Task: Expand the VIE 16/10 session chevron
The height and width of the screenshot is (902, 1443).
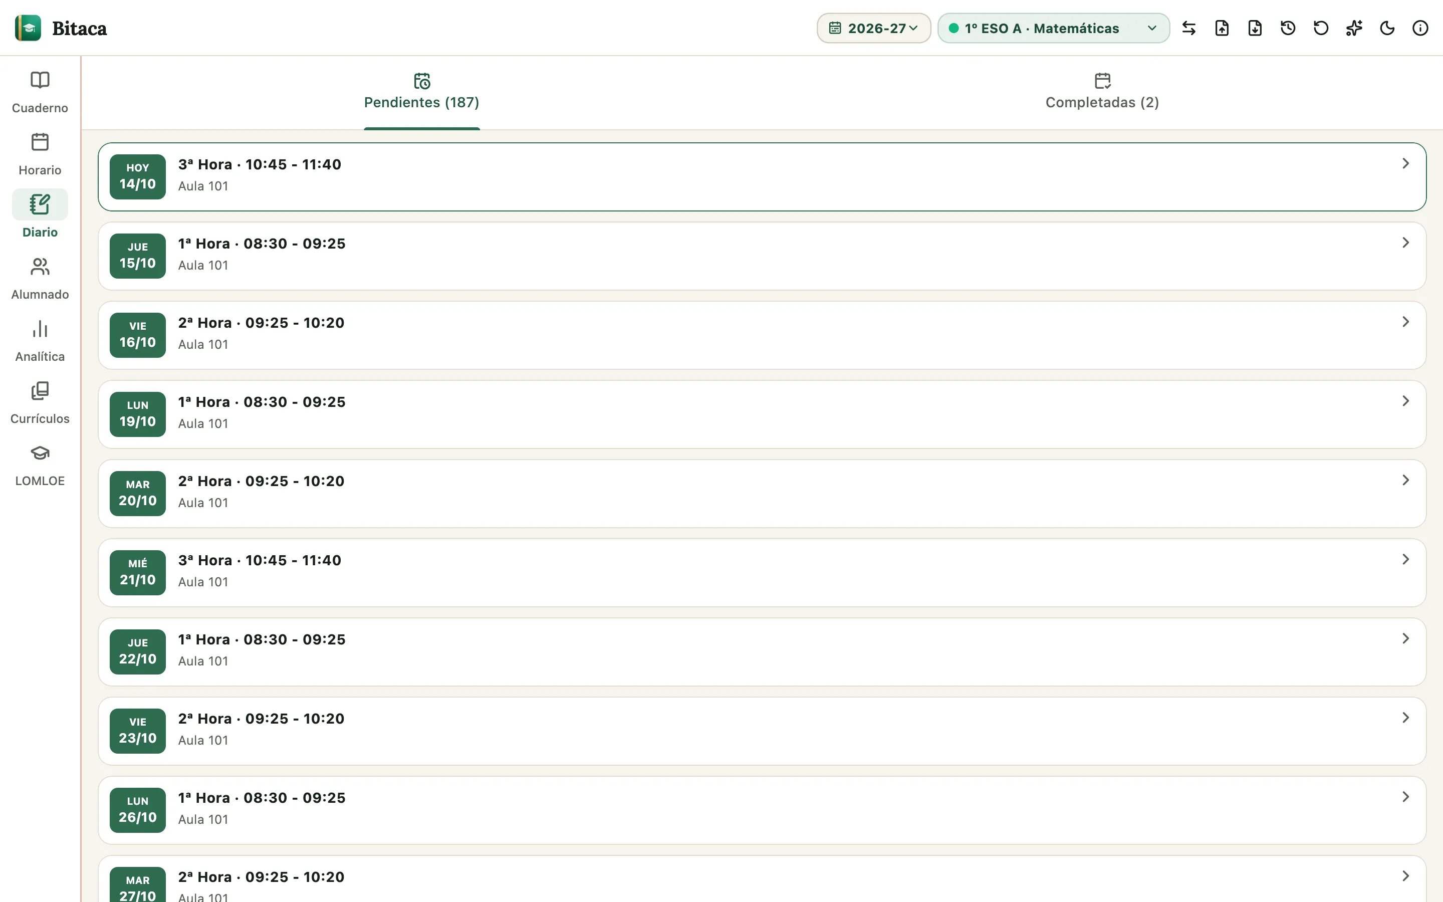Action: pos(1405,322)
